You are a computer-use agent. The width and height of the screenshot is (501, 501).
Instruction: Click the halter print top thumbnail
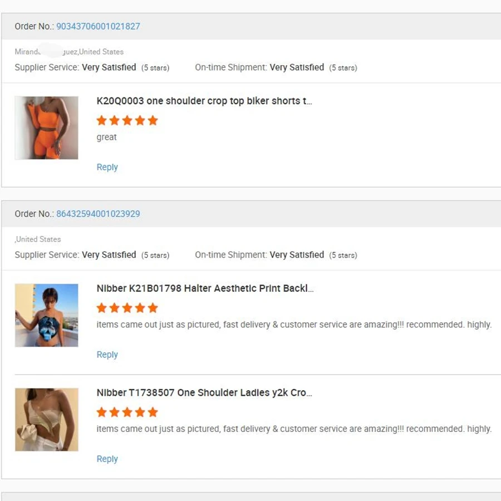point(46,315)
